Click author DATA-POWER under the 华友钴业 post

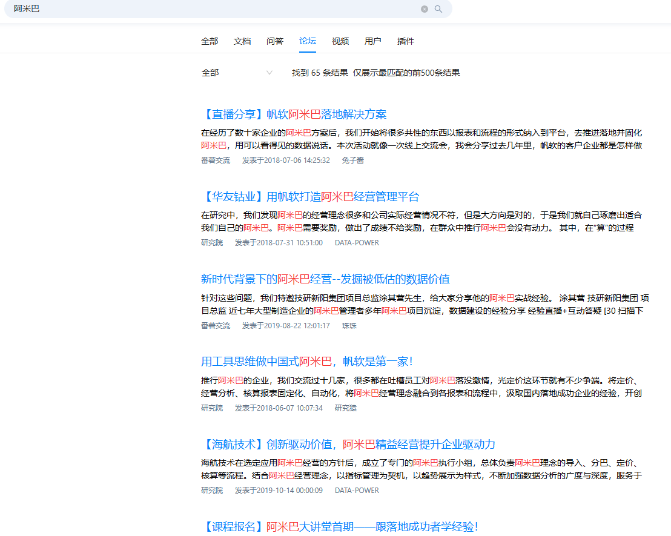click(357, 243)
